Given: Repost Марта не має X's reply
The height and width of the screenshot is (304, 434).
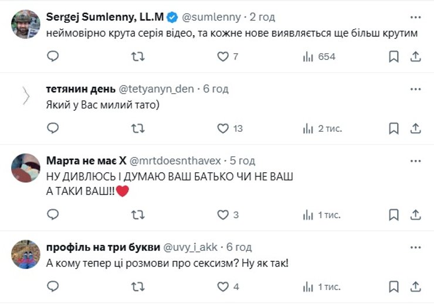Looking at the screenshot, I should click(138, 215).
